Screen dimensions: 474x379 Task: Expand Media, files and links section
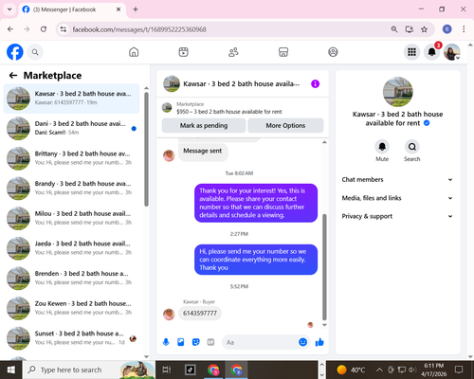pyautogui.click(x=397, y=198)
